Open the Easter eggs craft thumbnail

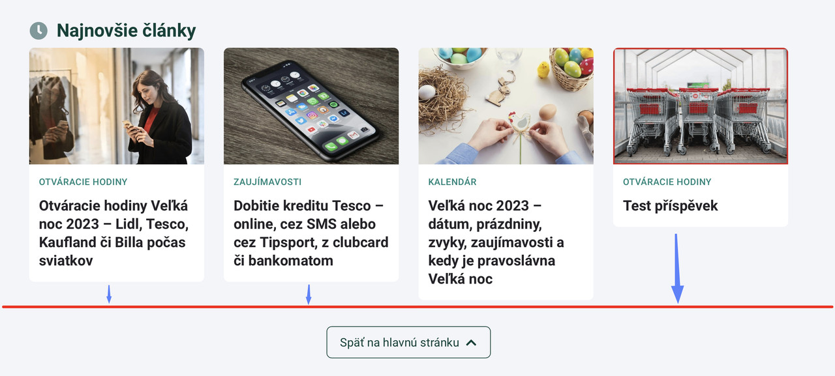506,106
